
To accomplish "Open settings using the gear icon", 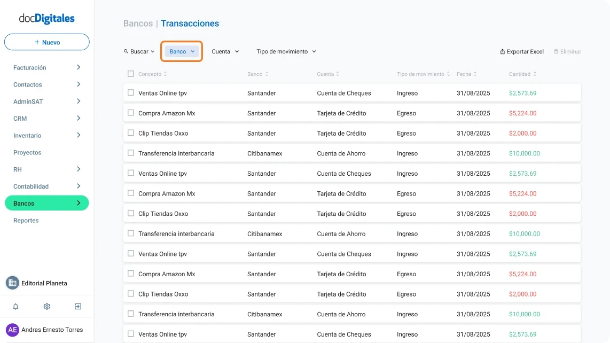I will click(46, 306).
